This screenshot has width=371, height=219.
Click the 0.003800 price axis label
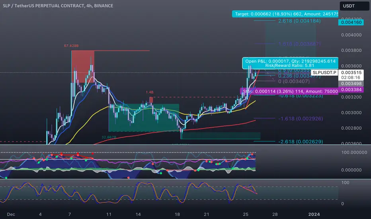point(351,51)
